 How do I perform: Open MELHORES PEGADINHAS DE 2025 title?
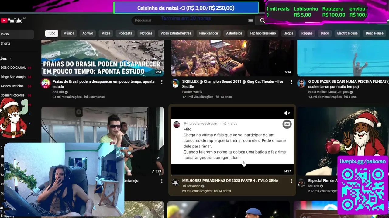(230, 181)
